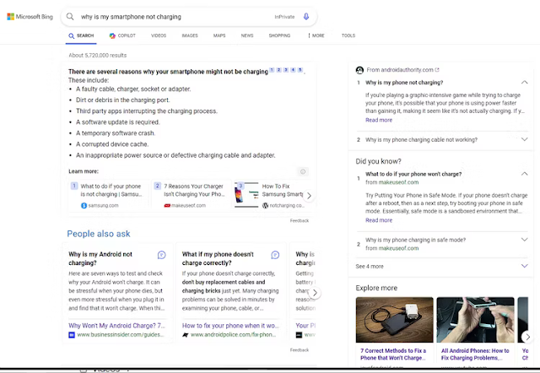Expand See 4 more
Viewport: 540px width, 373px height.
click(441, 266)
